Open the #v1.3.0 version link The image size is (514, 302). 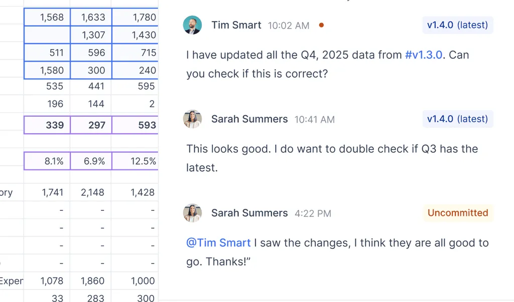424,55
